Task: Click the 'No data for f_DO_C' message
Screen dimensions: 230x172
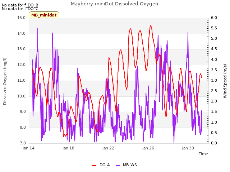Action: pos(20,9)
